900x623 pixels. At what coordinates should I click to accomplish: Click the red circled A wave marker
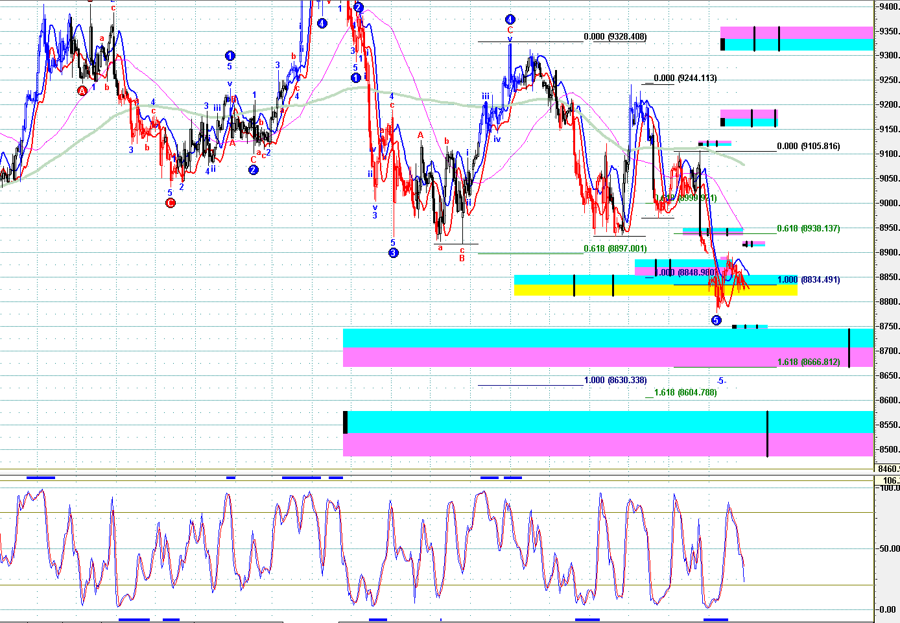[x=82, y=91]
